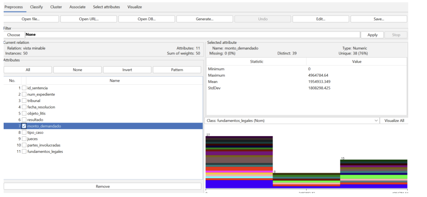Click the histogram bar labeled 15
427x197 pixels.
374,174
